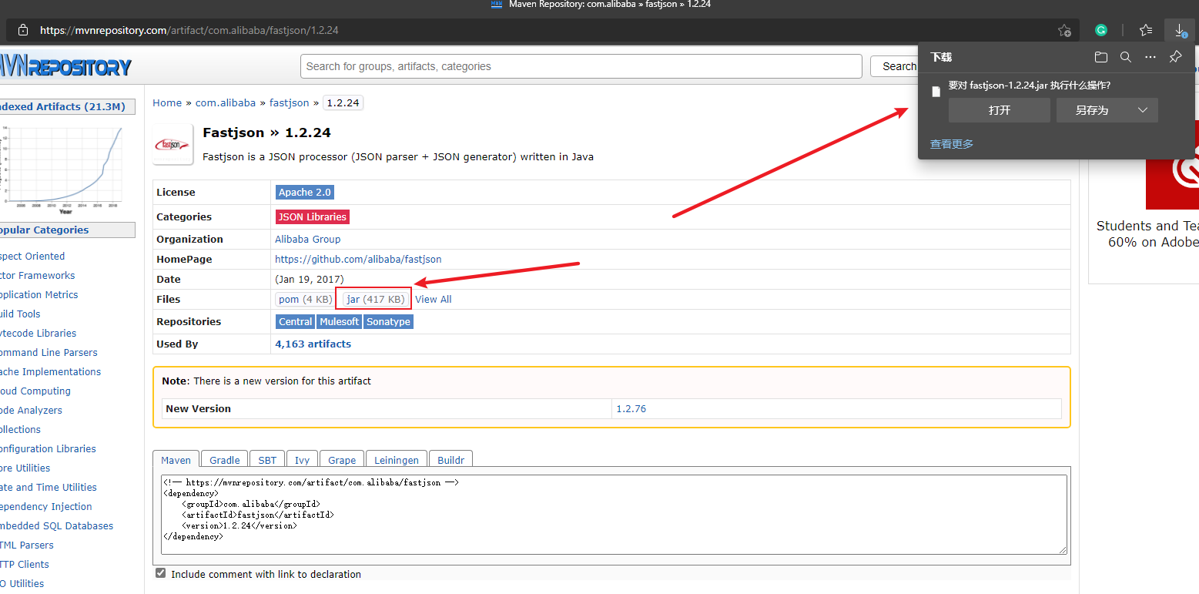Open the favorites list icon
This screenshot has width=1199, height=594.
point(1146,30)
